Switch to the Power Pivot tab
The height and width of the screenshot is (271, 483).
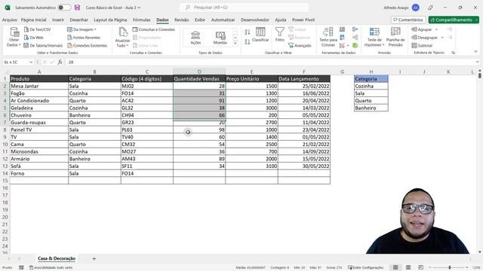303,20
